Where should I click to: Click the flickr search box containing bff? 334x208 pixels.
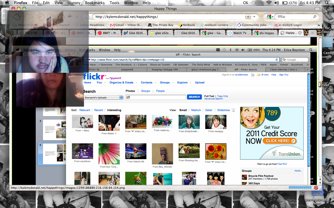point(156,97)
